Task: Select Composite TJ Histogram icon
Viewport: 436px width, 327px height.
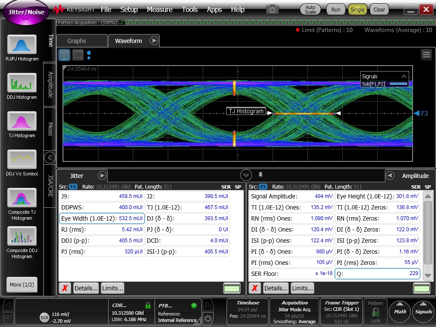Action: coord(22,198)
